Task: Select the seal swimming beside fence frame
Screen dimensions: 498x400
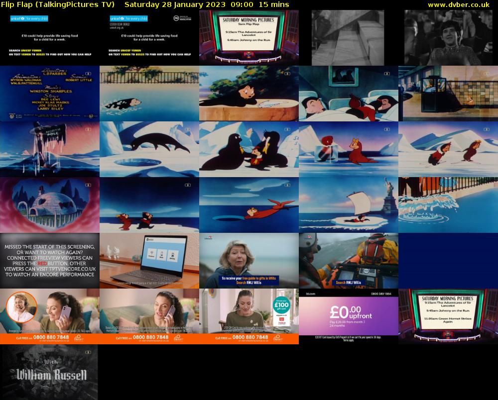Action: (x=149, y=94)
